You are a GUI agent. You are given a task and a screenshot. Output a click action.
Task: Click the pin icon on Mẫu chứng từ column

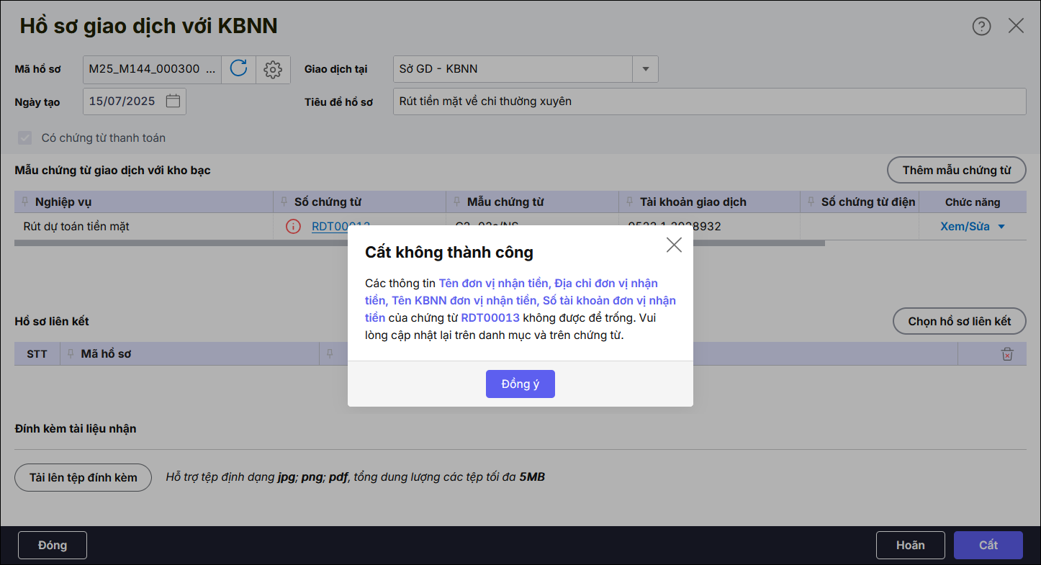[457, 202]
